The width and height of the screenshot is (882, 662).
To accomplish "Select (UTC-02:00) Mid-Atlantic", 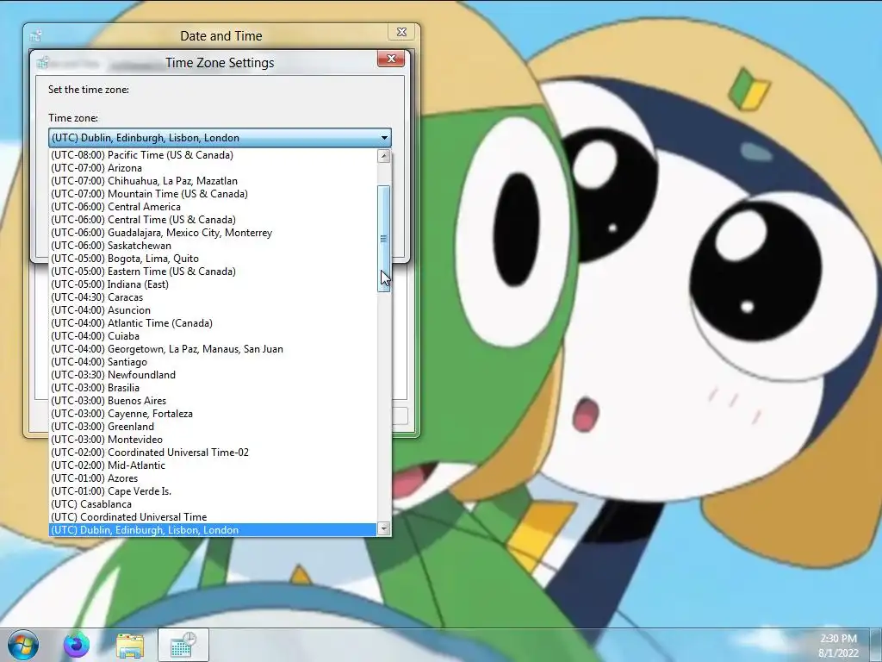I will point(213,465).
